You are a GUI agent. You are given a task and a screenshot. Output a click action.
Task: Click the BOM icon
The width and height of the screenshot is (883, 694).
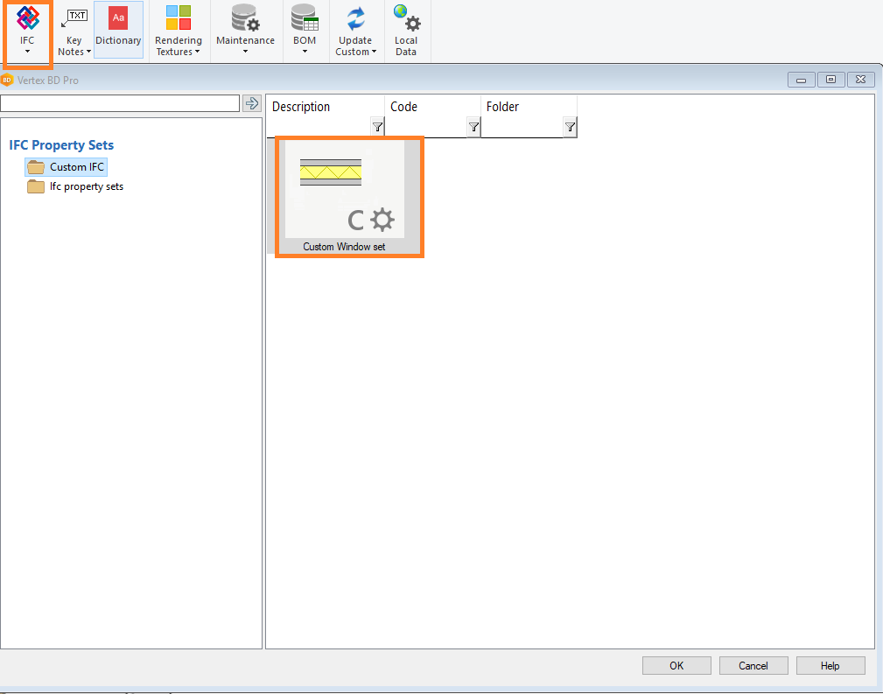[x=305, y=19]
